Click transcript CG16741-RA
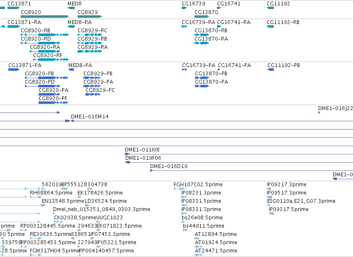Screen dimensions: 353x257 234,22
